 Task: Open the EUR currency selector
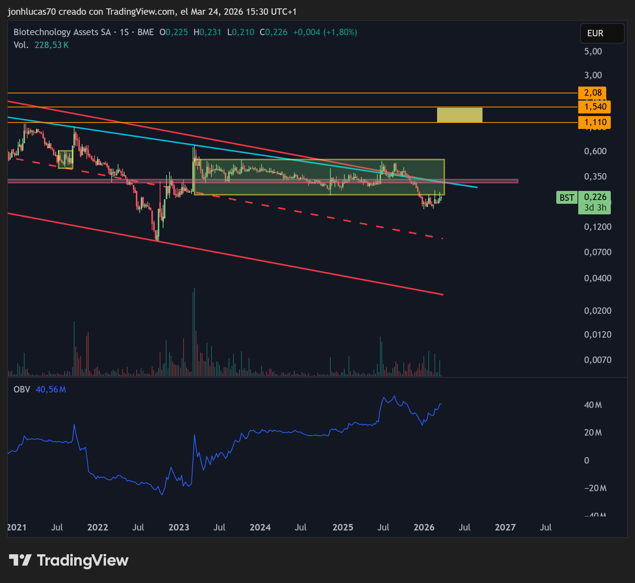click(x=602, y=33)
